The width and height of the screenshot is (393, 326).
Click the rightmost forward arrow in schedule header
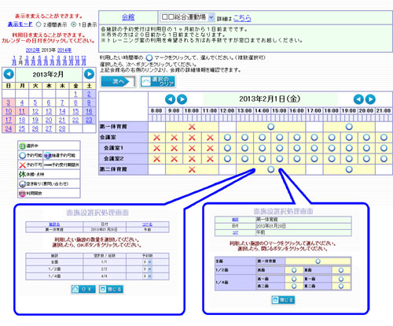click(x=370, y=99)
